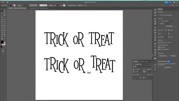The width and height of the screenshot is (179, 101).
Task: Click the Snap to Glyph angular guides icon
Action: point(149,77)
